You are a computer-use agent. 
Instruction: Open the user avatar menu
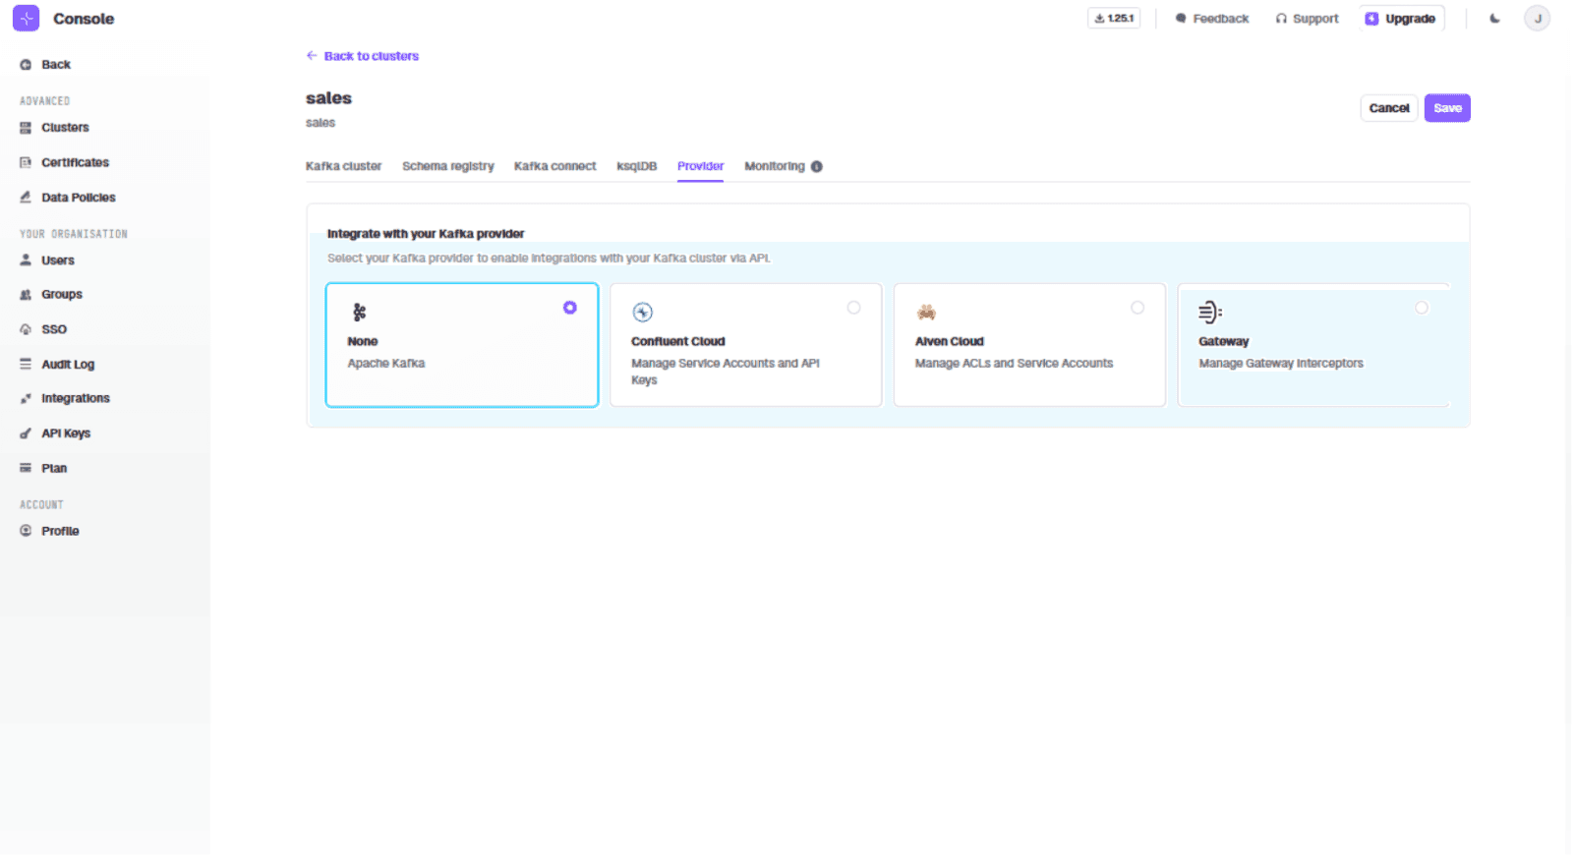[1537, 19]
